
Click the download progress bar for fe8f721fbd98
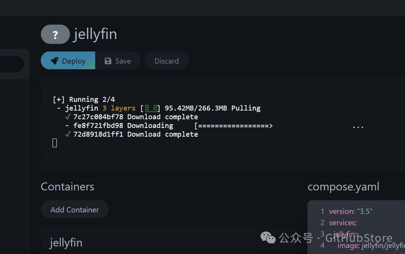pyautogui.click(x=234, y=126)
